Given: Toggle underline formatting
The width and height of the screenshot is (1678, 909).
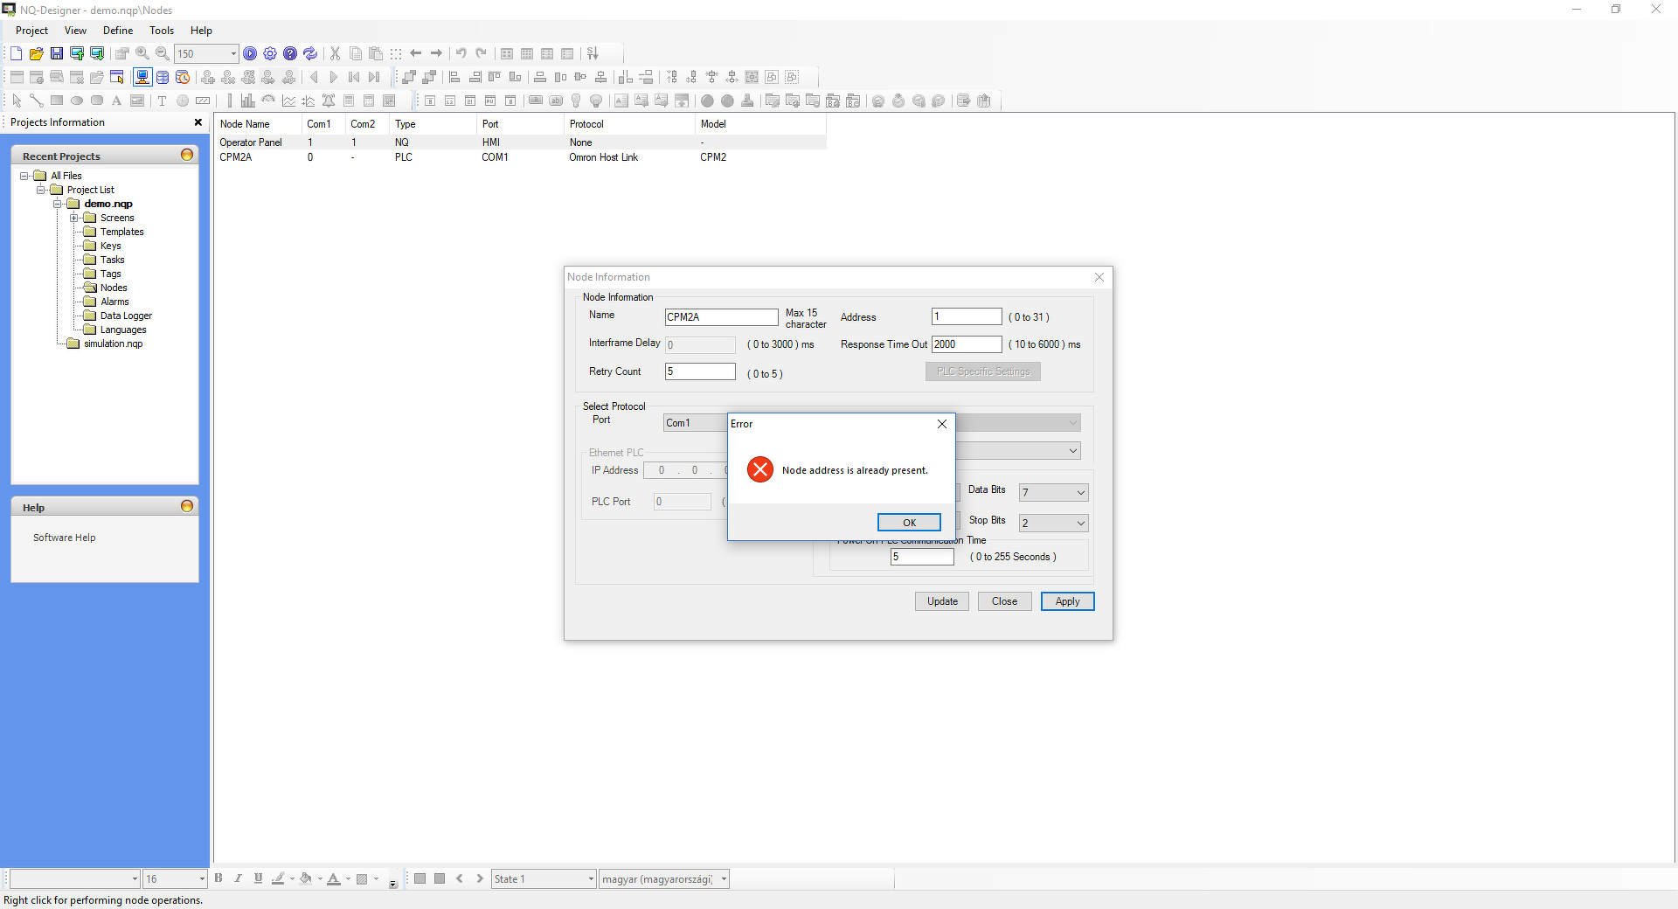Looking at the screenshot, I should click(258, 878).
